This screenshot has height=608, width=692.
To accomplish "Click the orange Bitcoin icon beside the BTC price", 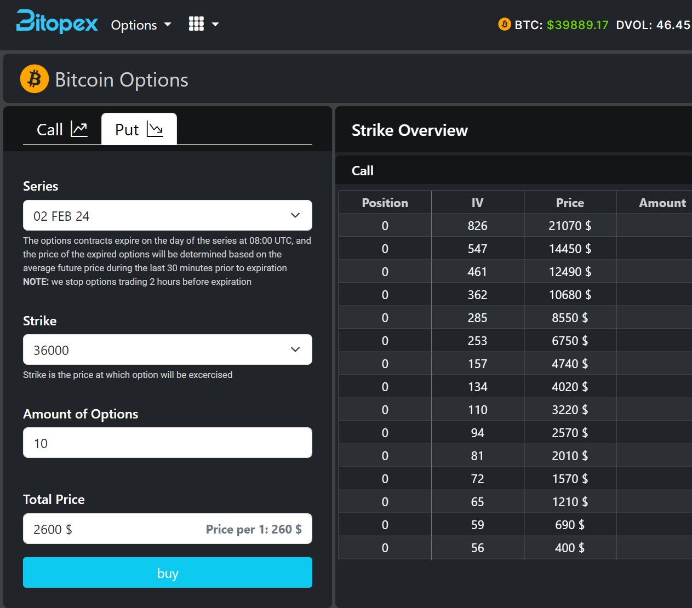I will coord(504,25).
